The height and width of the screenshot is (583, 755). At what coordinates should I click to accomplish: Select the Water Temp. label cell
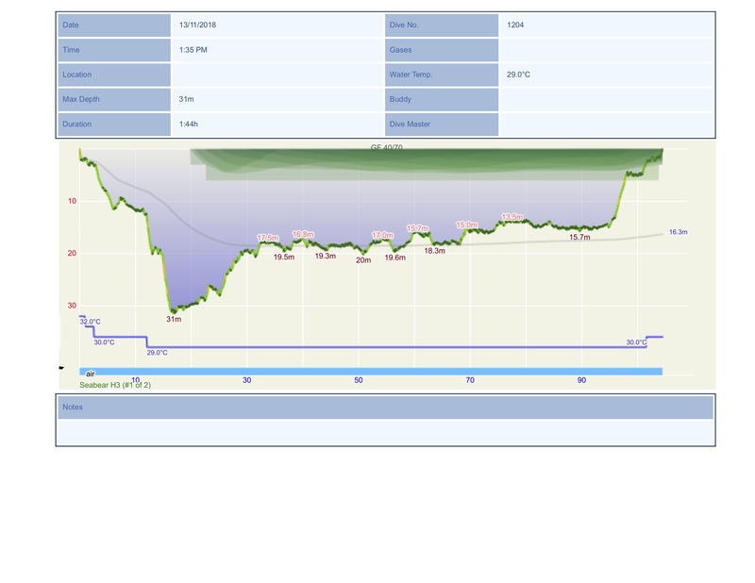[441, 75]
